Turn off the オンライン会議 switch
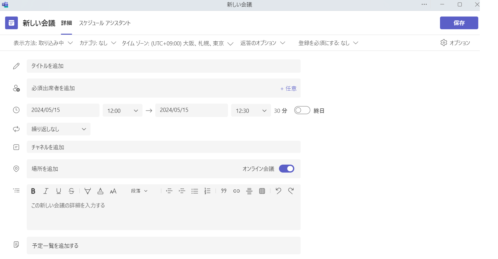This screenshot has height=259, width=498. pos(287,169)
